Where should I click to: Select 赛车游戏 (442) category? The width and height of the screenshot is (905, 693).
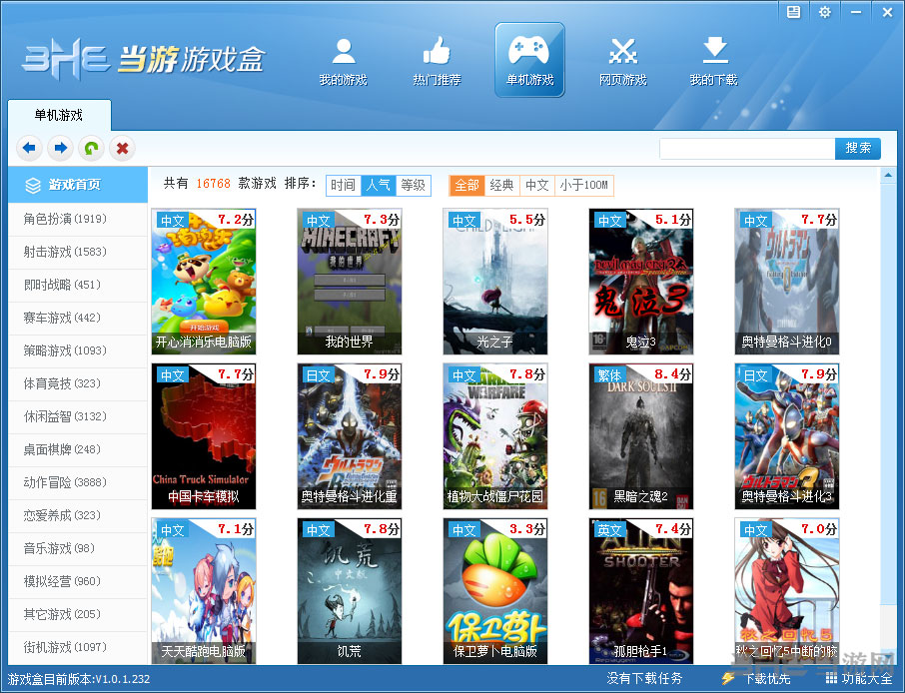click(x=78, y=318)
